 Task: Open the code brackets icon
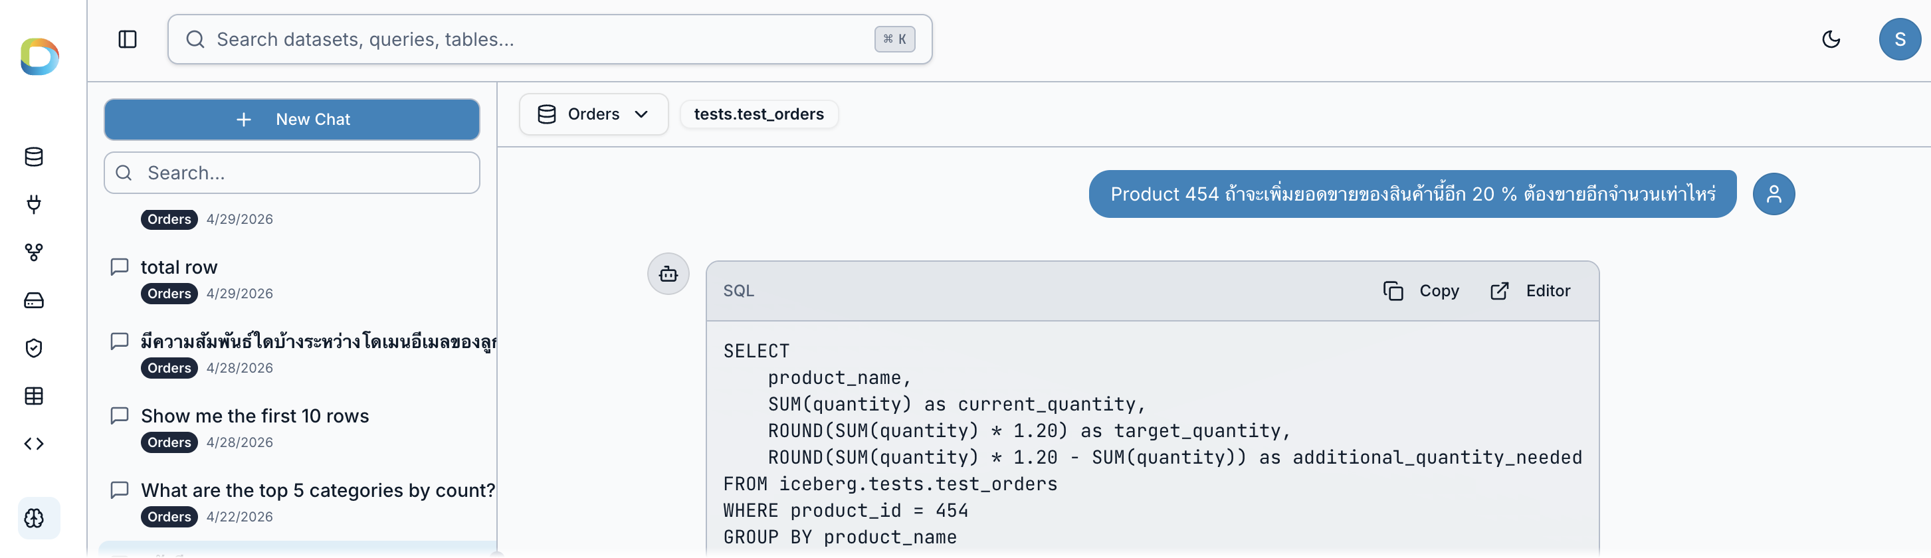point(34,444)
